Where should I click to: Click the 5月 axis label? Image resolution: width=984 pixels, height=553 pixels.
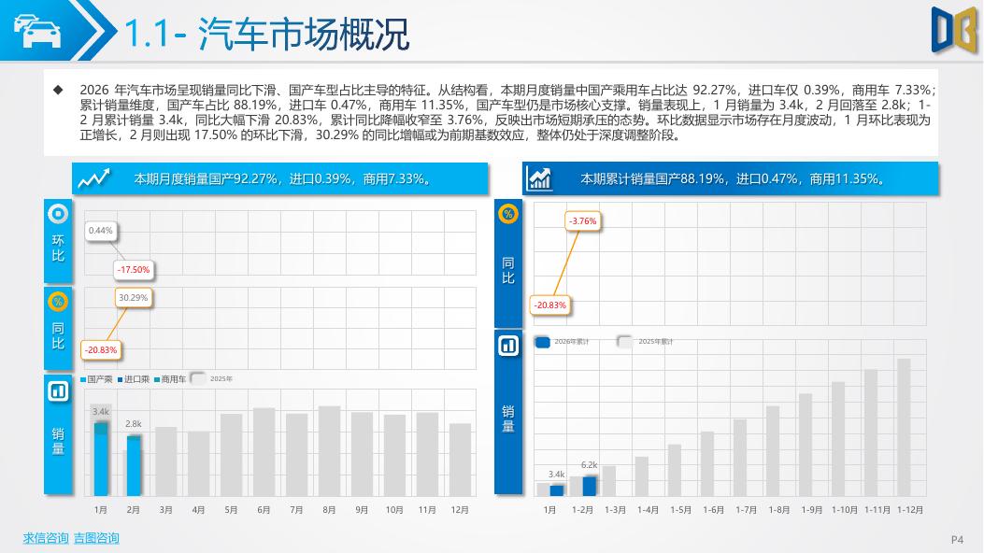click(231, 510)
